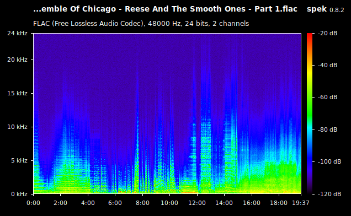Click the '16:00' time axis label
The image size is (351, 216).
click(252, 203)
